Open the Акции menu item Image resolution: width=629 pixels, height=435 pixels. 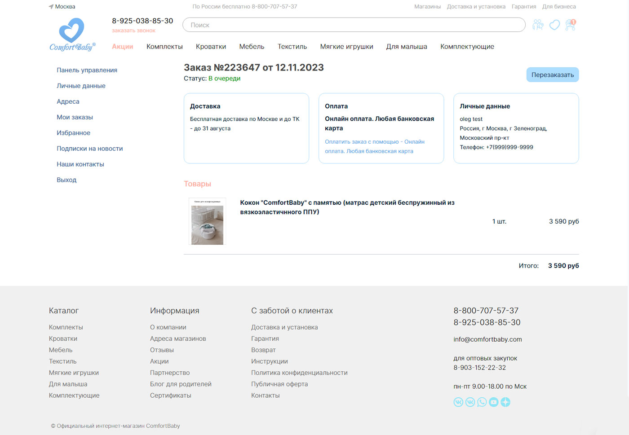pos(123,46)
